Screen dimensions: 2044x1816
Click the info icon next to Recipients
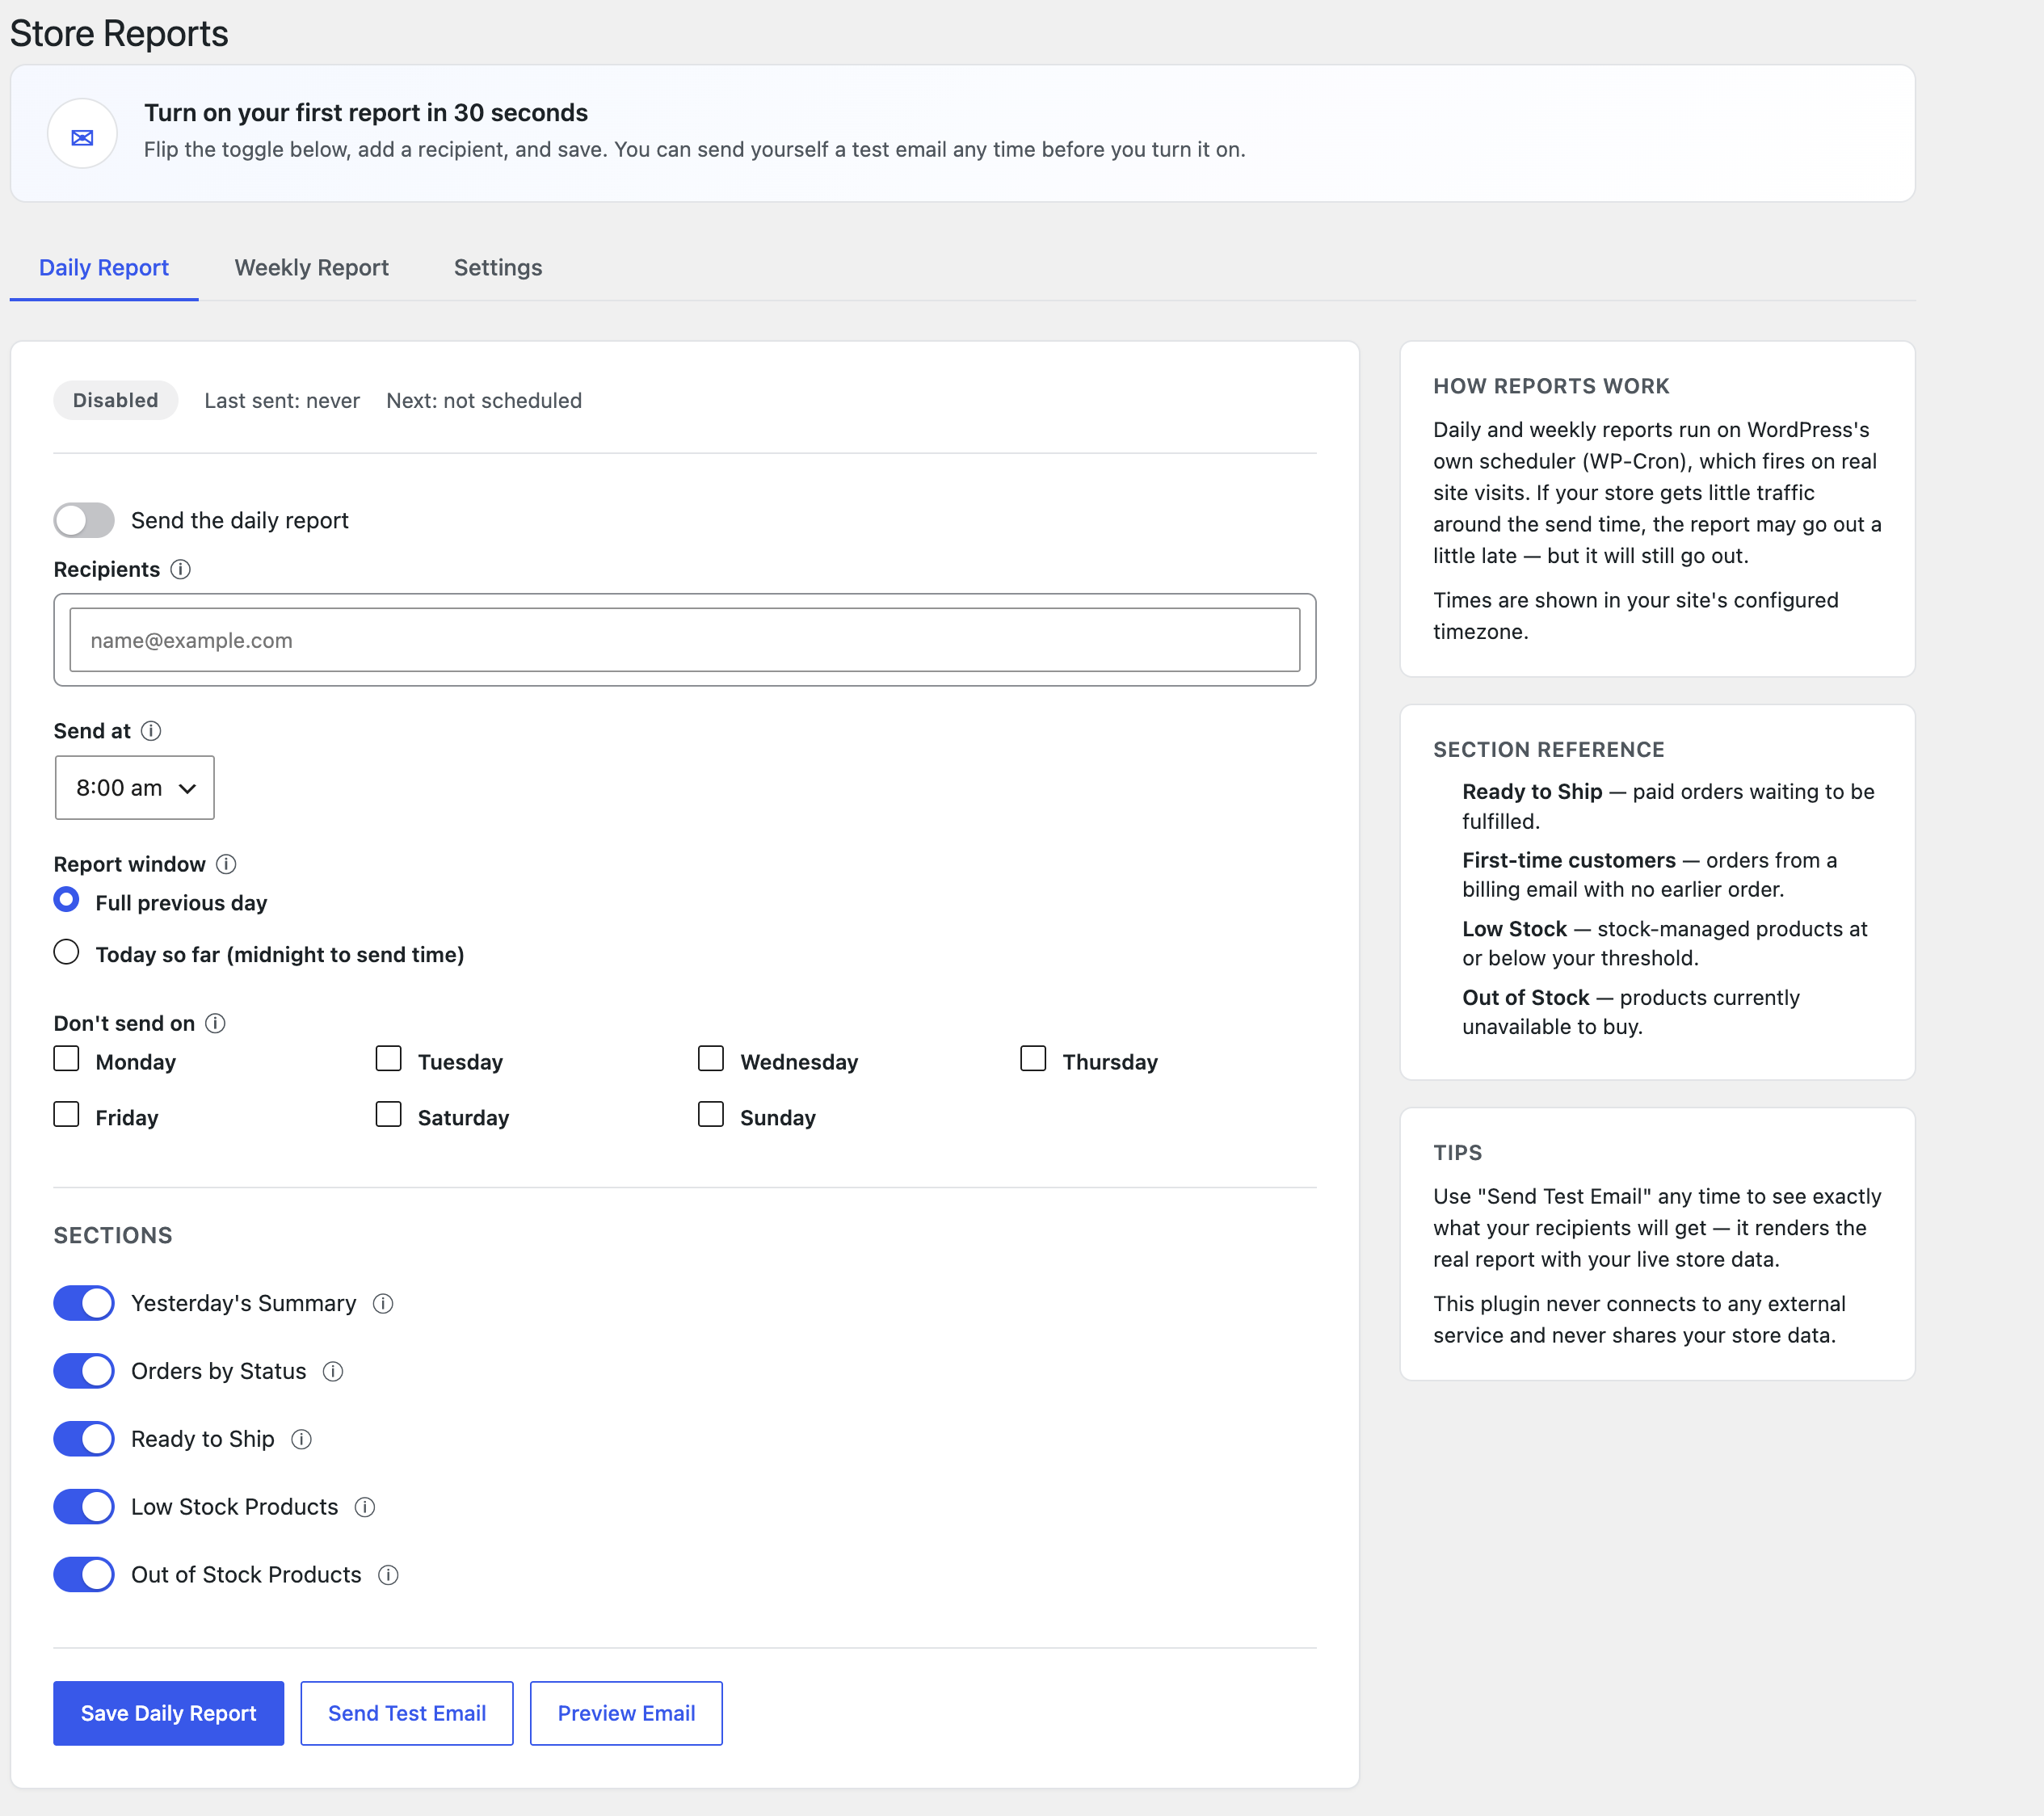[x=180, y=569]
